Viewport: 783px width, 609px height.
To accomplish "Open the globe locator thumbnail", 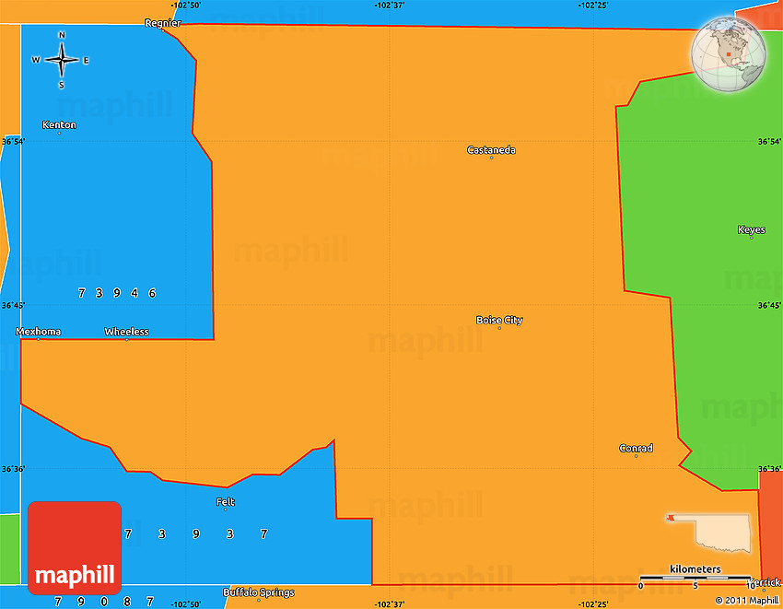I will click(730, 54).
